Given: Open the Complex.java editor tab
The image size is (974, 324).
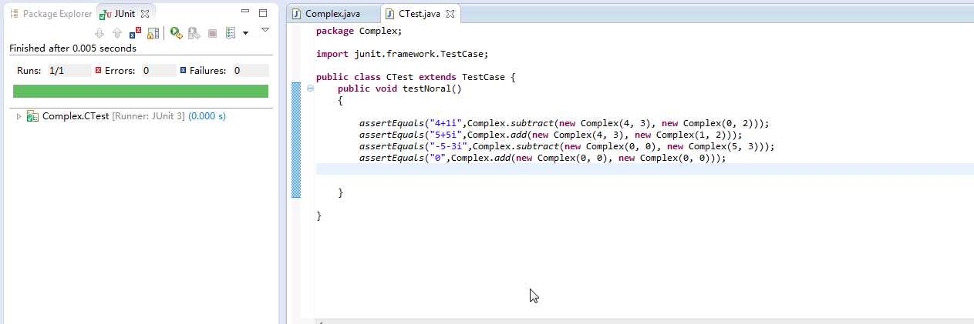Looking at the screenshot, I should (x=332, y=14).
